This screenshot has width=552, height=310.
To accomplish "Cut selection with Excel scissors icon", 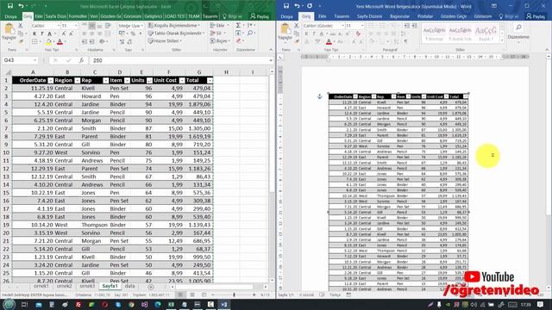I will [x=21, y=26].
